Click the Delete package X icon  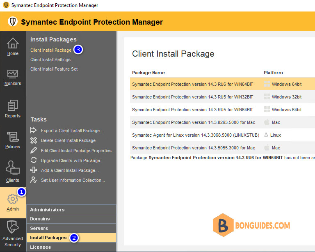click(x=34, y=140)
